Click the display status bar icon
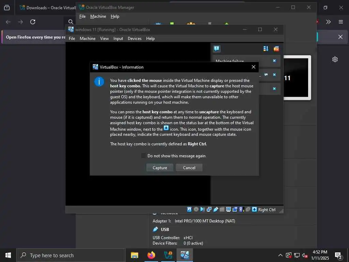The image size is (349, 262). tap(228, 209)
